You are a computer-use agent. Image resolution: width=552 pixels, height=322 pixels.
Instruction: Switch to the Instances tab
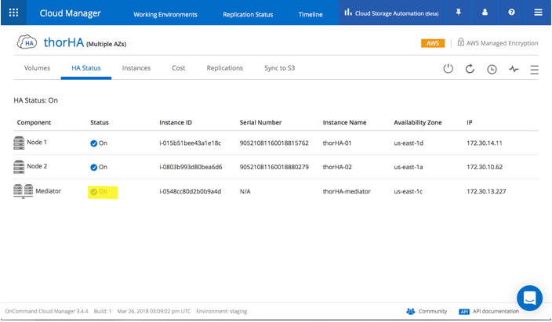pos(136,68)
